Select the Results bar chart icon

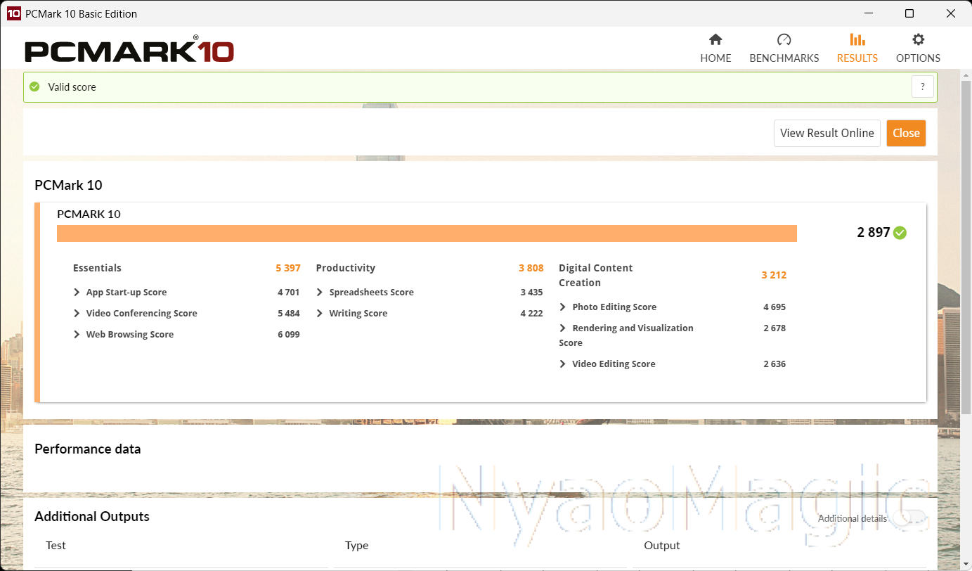[x=857, y=40]
